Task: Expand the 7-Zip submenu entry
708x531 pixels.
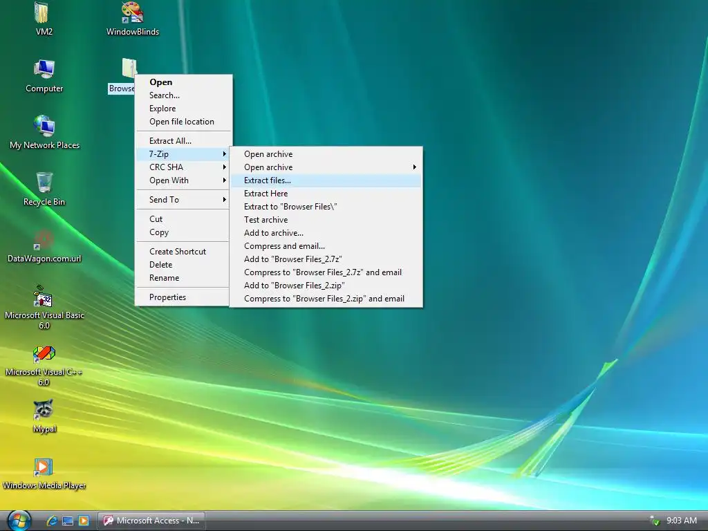Action: (184, 154)
